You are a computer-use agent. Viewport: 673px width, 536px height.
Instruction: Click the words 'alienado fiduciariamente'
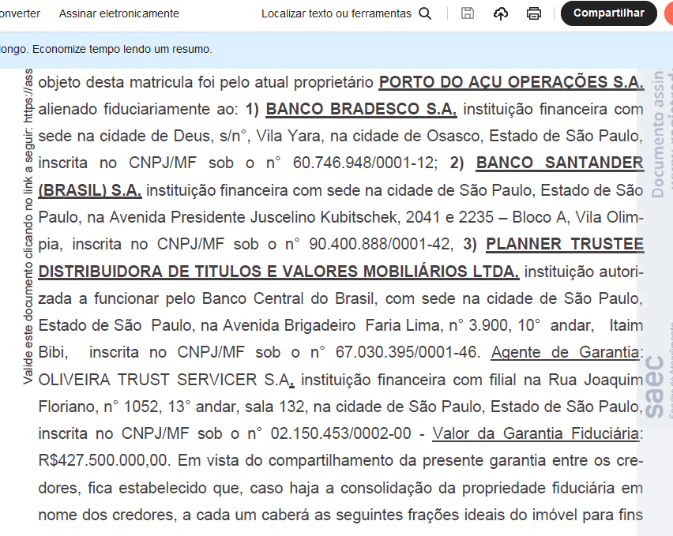tap(125, 109)
